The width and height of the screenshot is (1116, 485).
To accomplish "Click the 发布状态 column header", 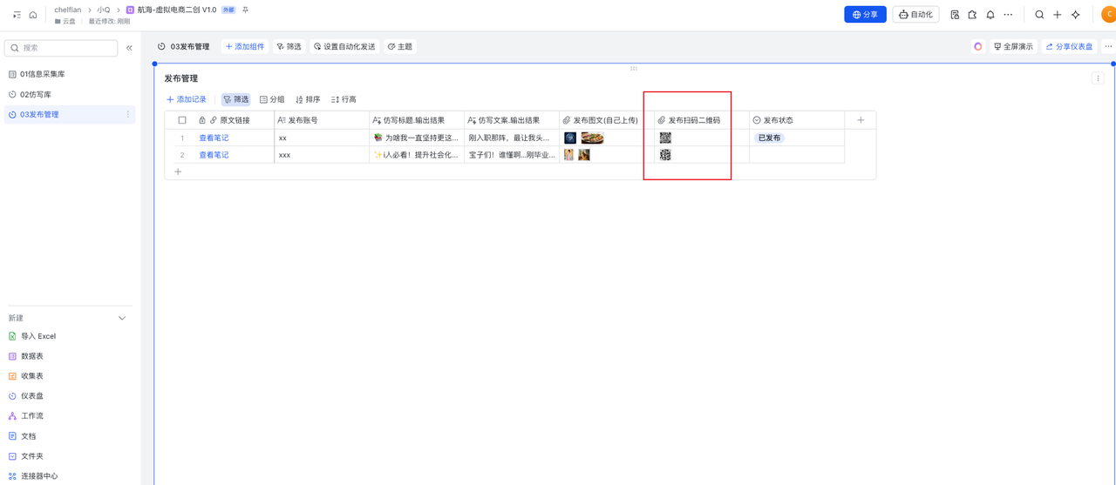I will [x=797, y=120].
